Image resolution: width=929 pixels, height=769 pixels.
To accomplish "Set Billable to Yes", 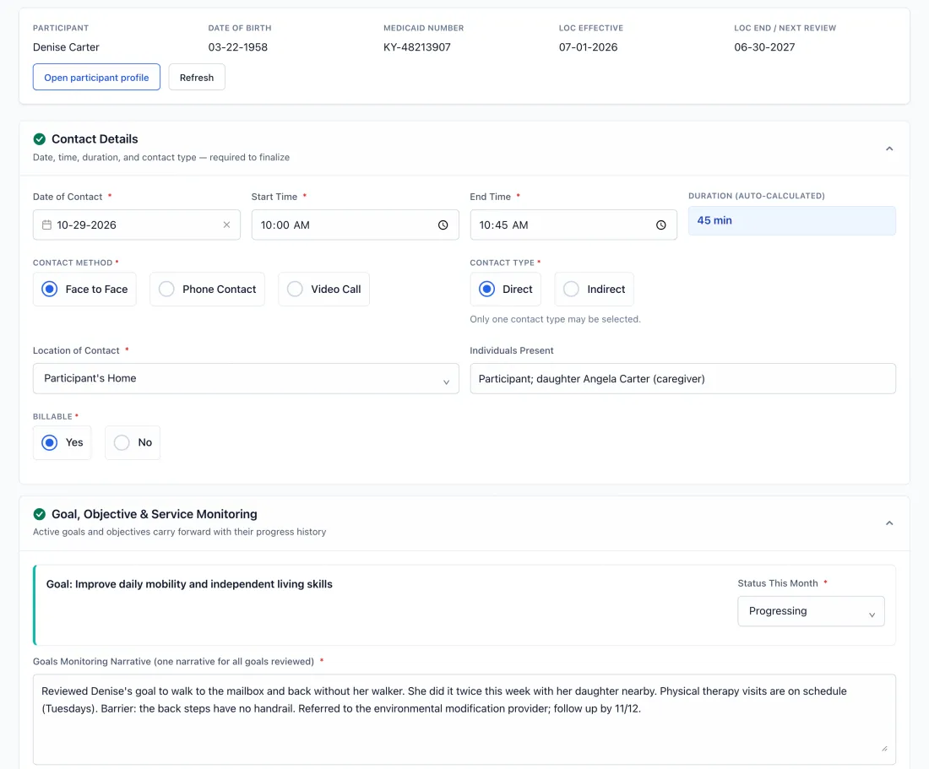I will (x=62, y=443).
